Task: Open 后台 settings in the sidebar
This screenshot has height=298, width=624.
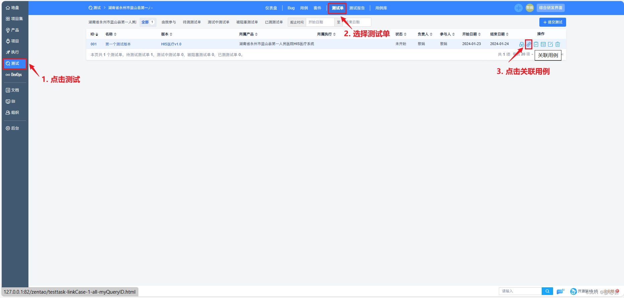Action: click(x=12, y=128)
